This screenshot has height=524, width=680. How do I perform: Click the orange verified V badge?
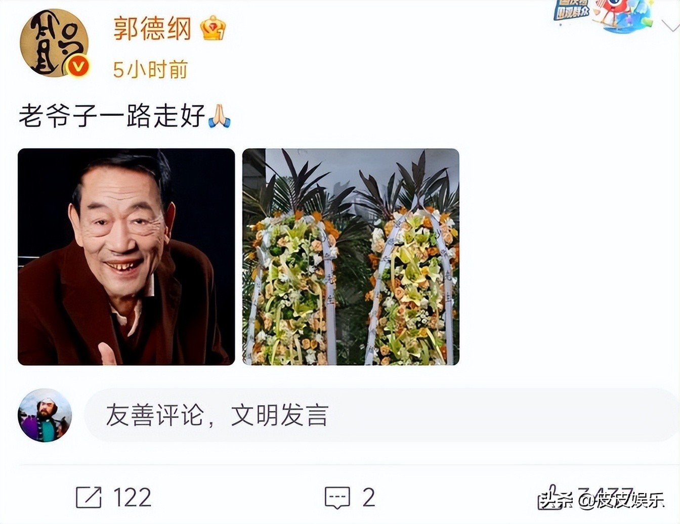click(x=78, y=66)
